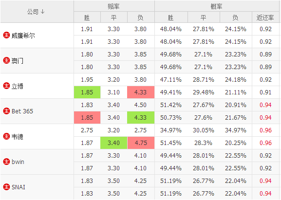Sort the table by the 公司 header arrow
Viewport: 281px width, 200px height.
click(x=43, y=12)
